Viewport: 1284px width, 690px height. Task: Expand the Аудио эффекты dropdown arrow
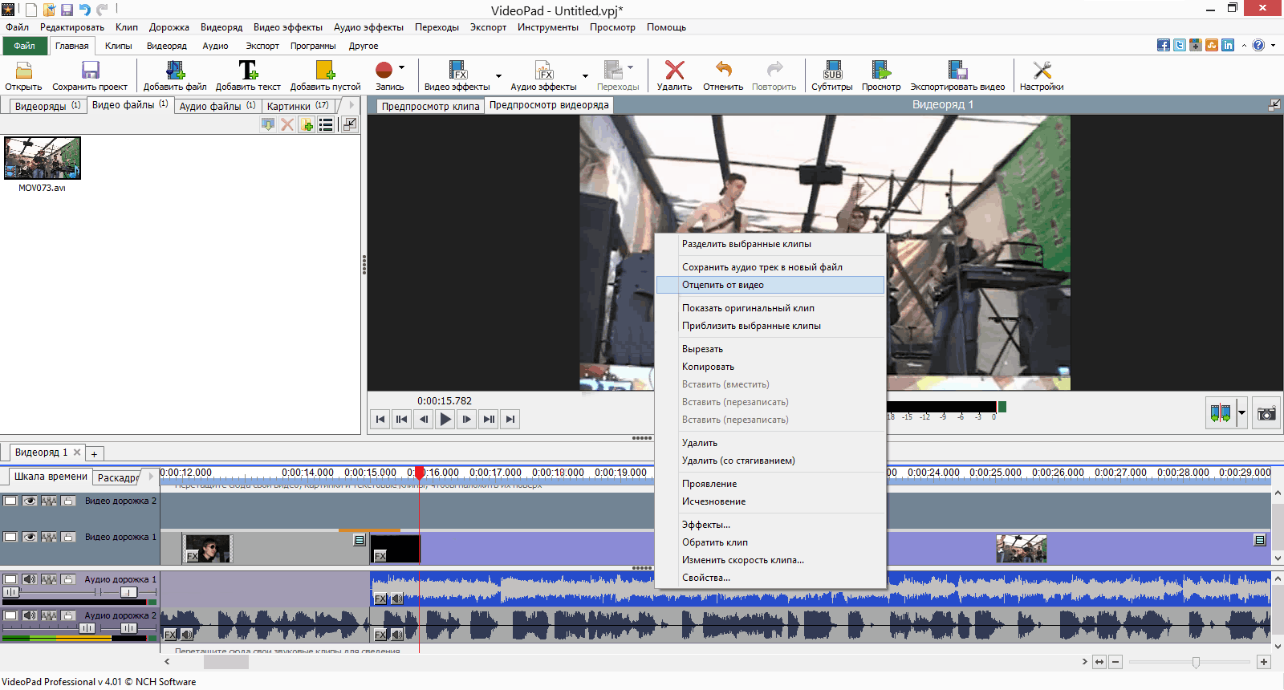(x=585, y=76)
